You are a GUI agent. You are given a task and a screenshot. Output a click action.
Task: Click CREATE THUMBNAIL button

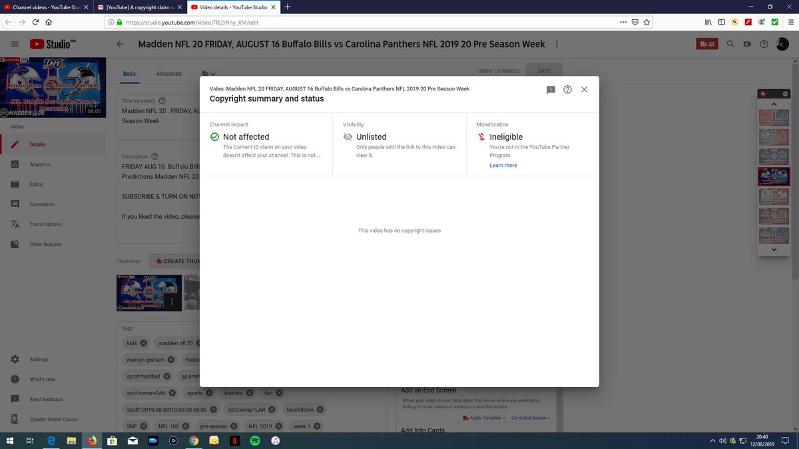click(175, 261)
